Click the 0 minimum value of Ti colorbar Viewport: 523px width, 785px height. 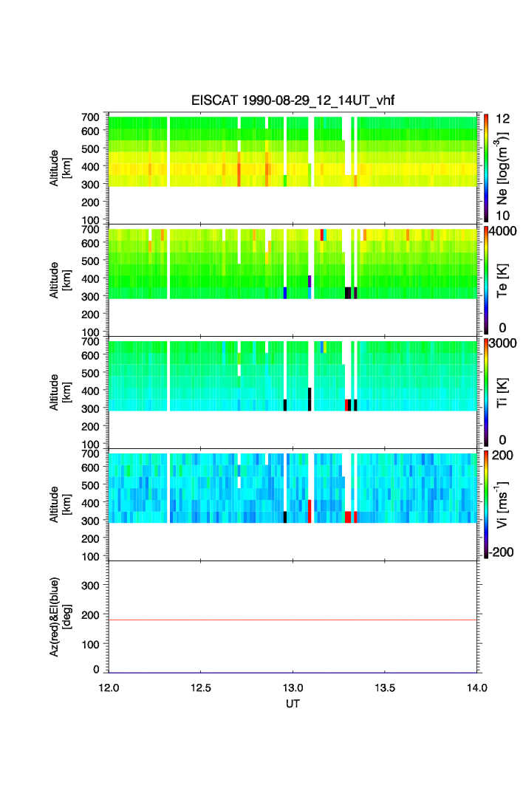(x=502, y=440)
